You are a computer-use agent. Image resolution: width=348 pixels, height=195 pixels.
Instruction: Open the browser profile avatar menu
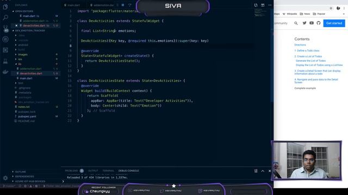(x=338, y=8)
